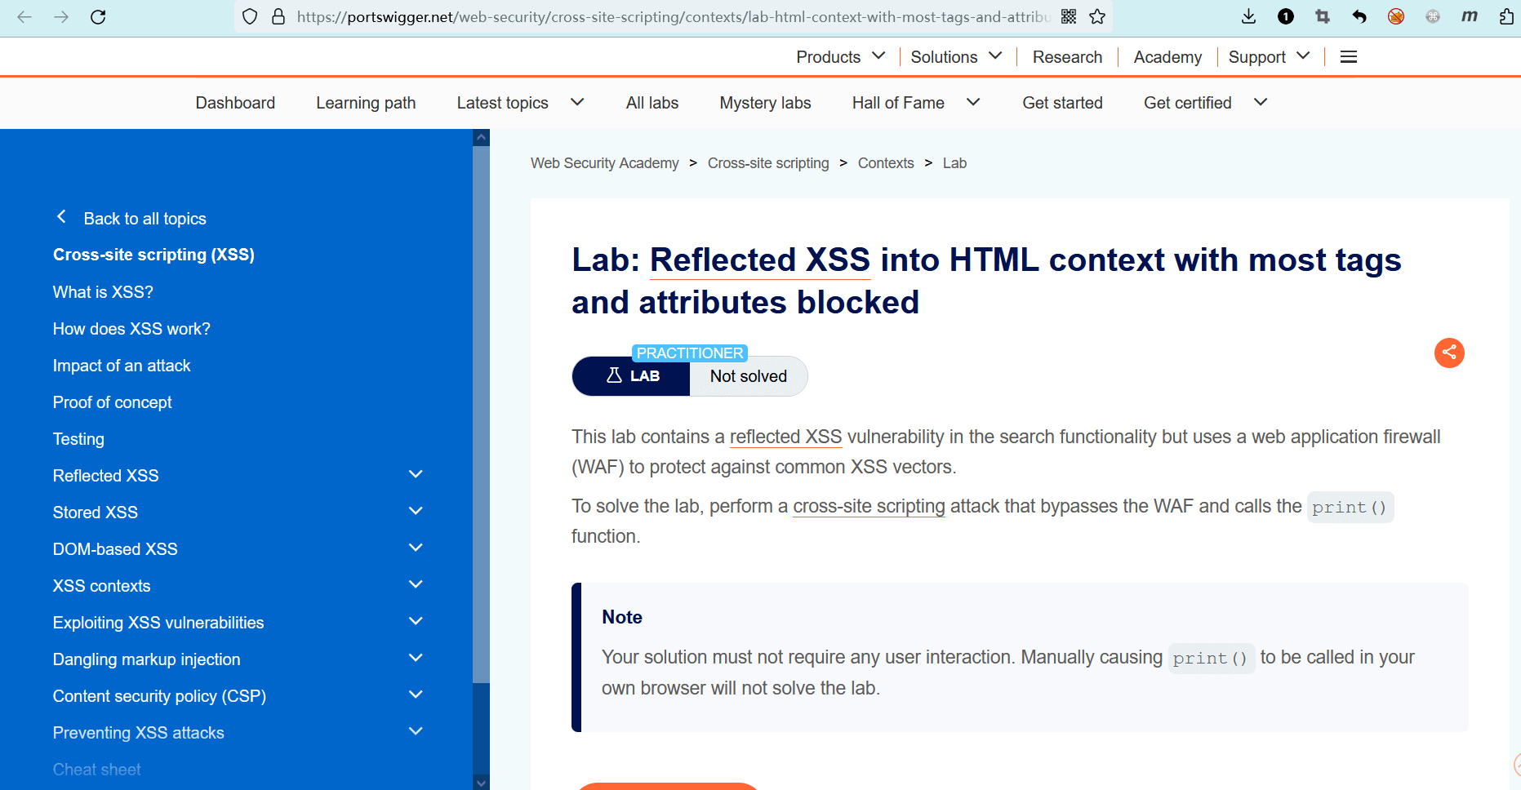Viewport: 1521px width, 790px height.
Task: Open the hamburger site menu
Action: pos(1349,56)
